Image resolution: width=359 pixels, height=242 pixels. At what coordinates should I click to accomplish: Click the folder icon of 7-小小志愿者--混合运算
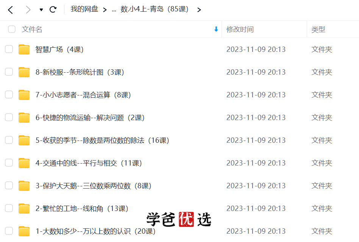click(x=24, y=95)
